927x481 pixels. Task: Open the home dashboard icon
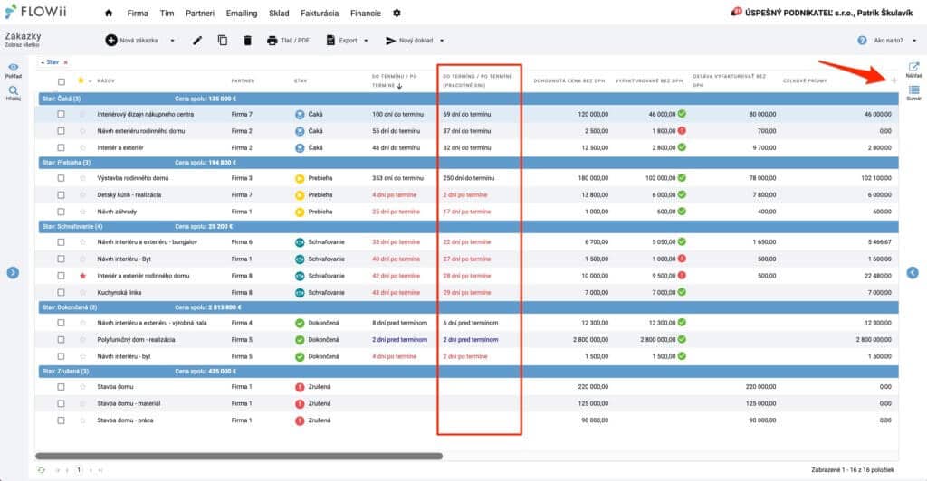pos(109,13)
